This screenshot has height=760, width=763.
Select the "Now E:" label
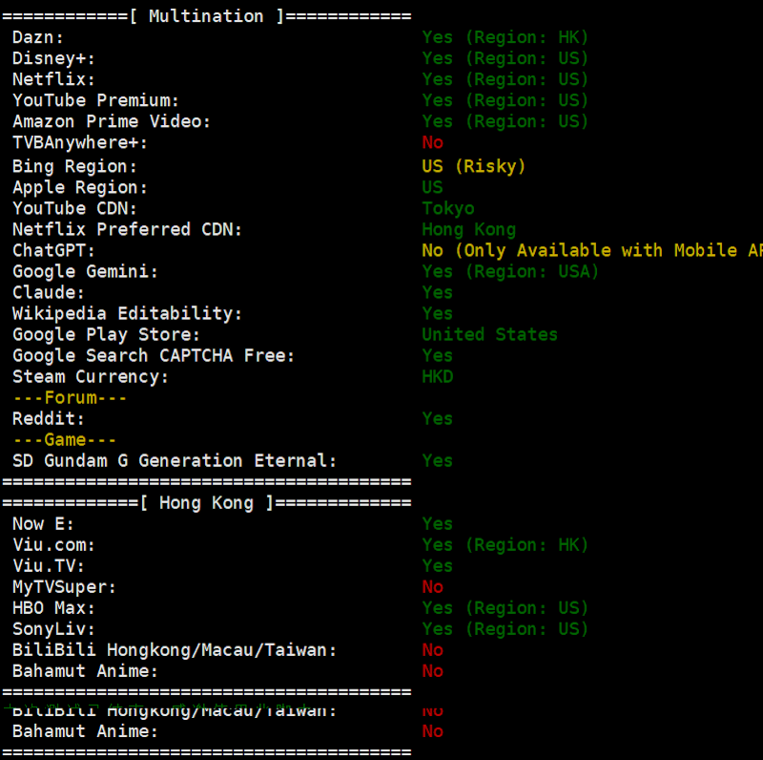(x=43, y=524)
